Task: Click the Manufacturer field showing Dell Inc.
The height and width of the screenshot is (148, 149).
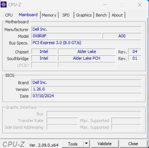Action: [x=86, y=29]
